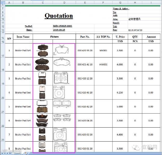The image size is (162, 155).
Task: Click the next sheet navigation arrow
Action: click(7, 153)
